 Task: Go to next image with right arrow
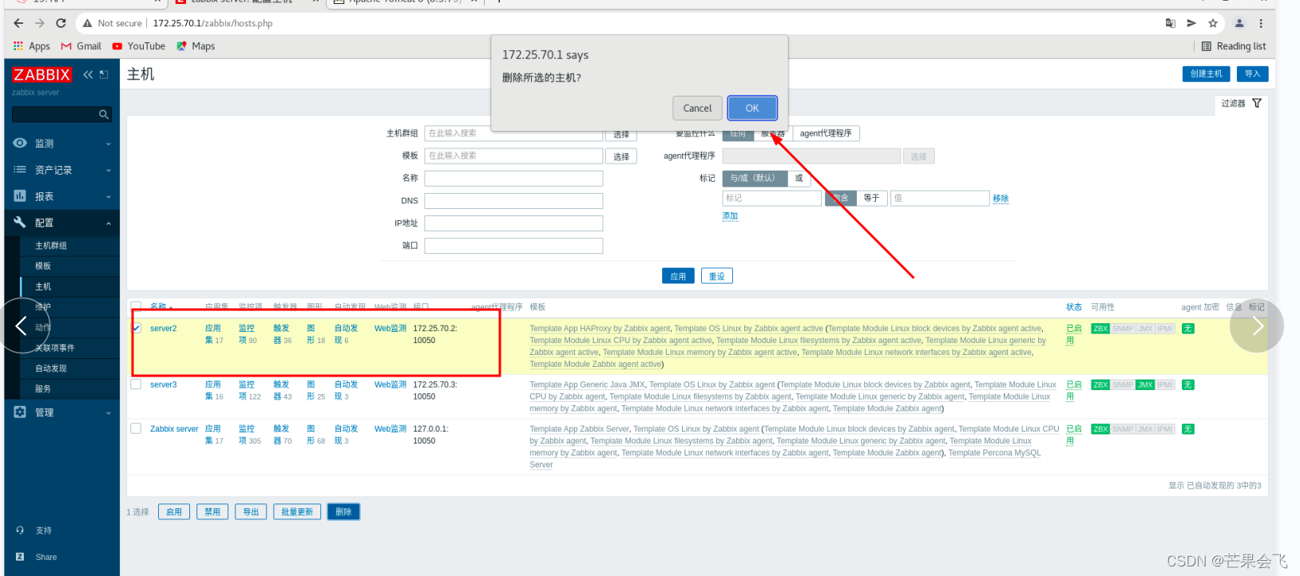tap(1257, 325)
